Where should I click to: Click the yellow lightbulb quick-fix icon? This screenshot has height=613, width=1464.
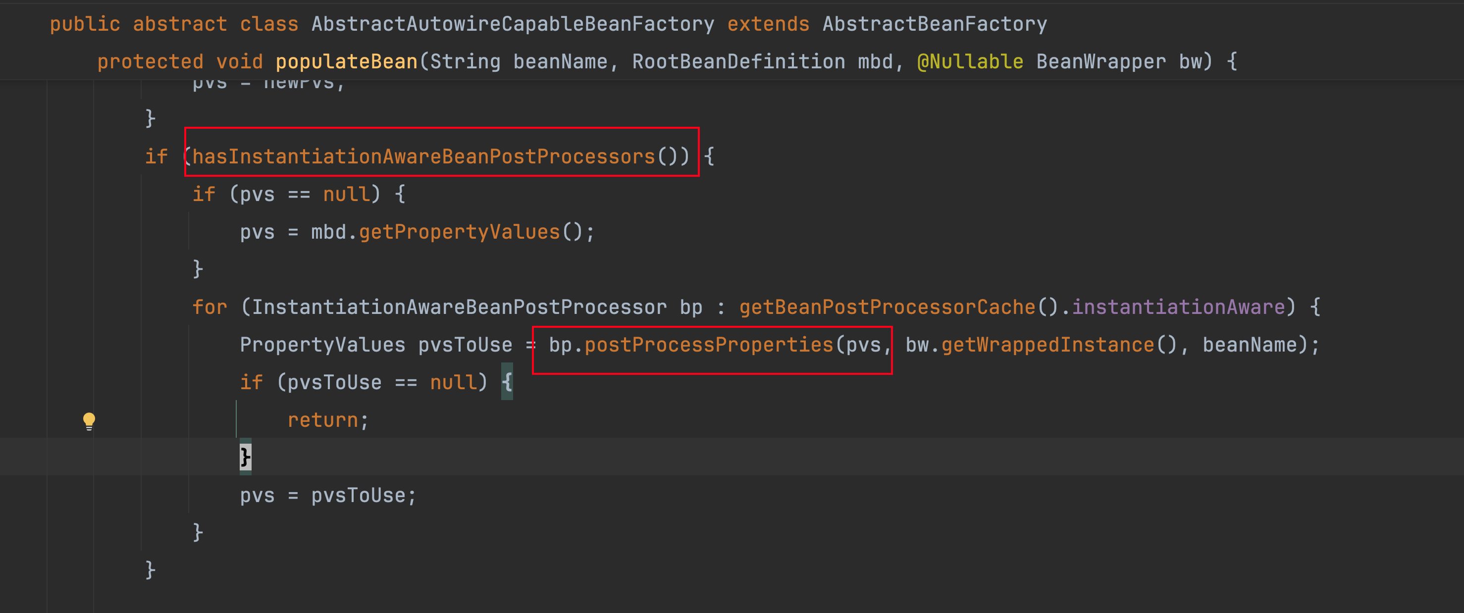[89, 421]
